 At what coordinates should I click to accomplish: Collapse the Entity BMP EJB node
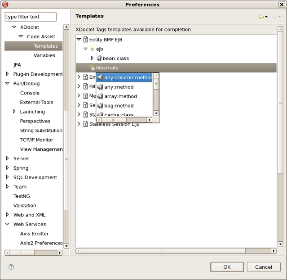click(x=79, y=40)
